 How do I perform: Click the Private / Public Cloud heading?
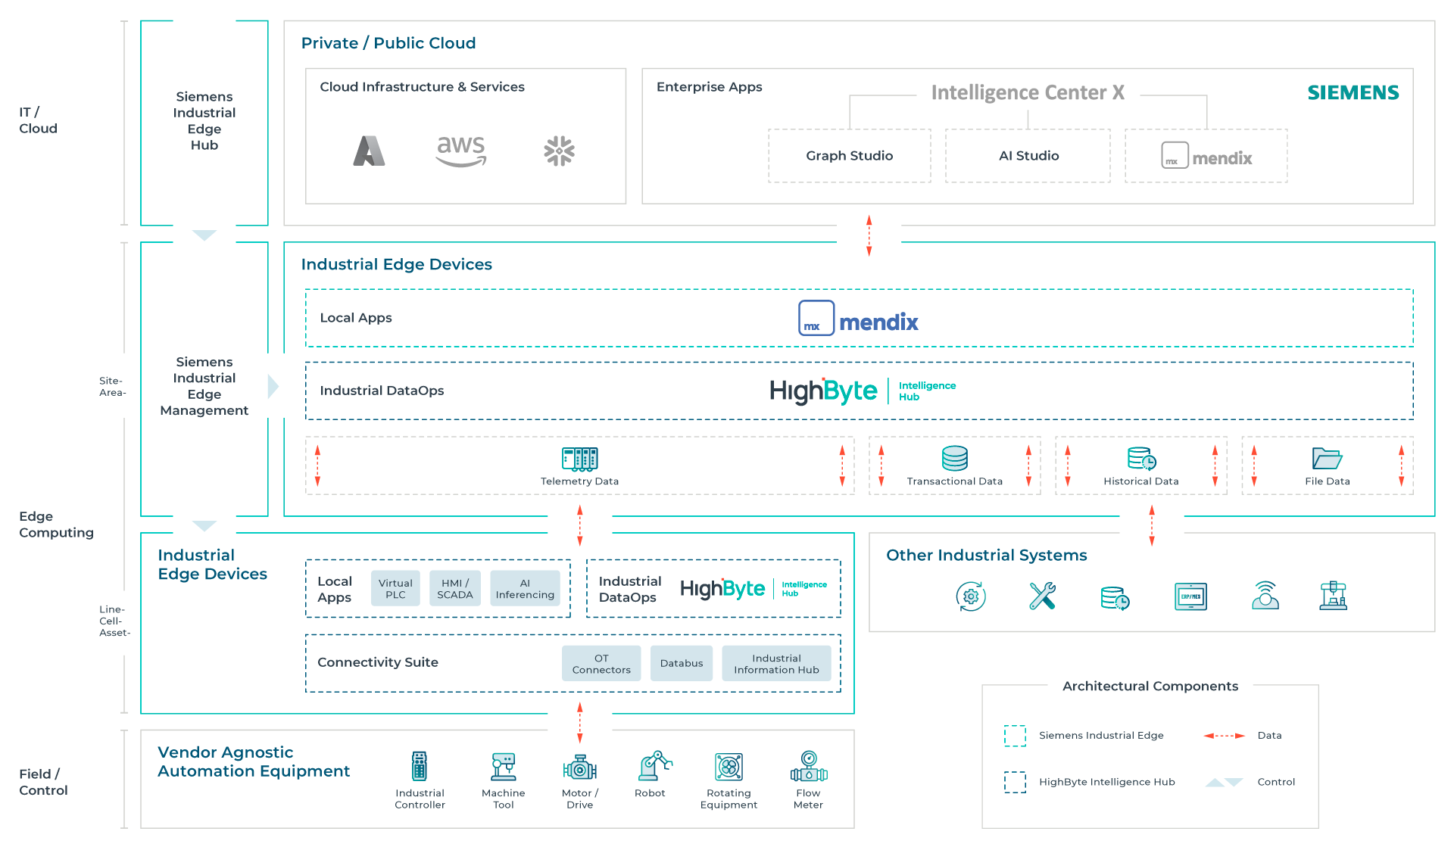click(x=388, y=43)
